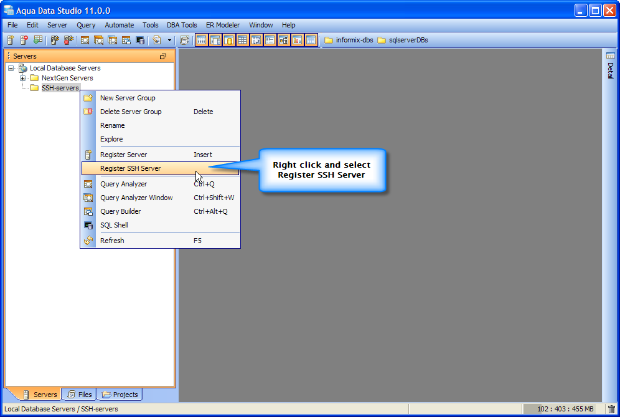Select NextGen Servers folder in tree

[67, 78]
